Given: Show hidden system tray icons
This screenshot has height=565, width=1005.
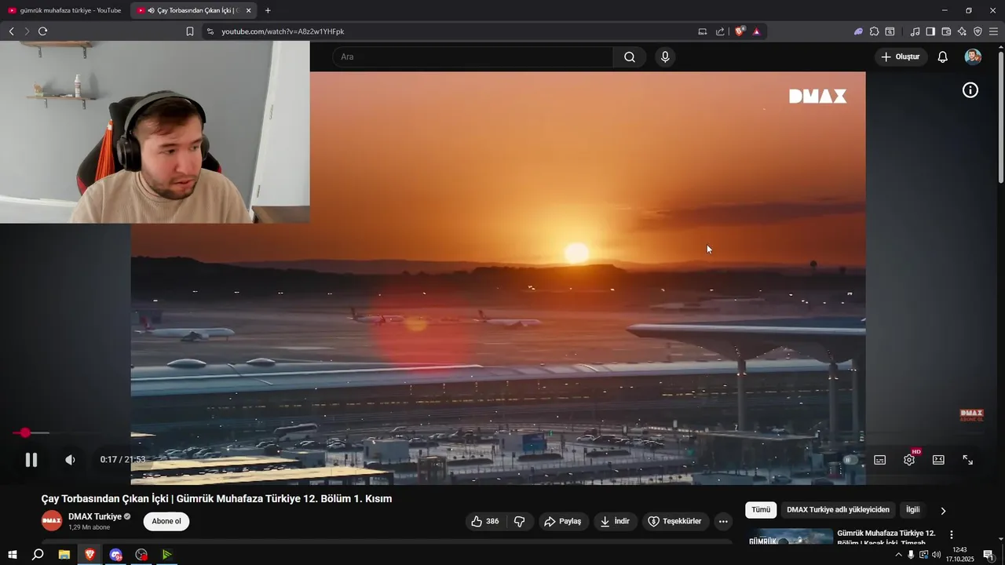Looking at the screenshot, I should (898, 555).
